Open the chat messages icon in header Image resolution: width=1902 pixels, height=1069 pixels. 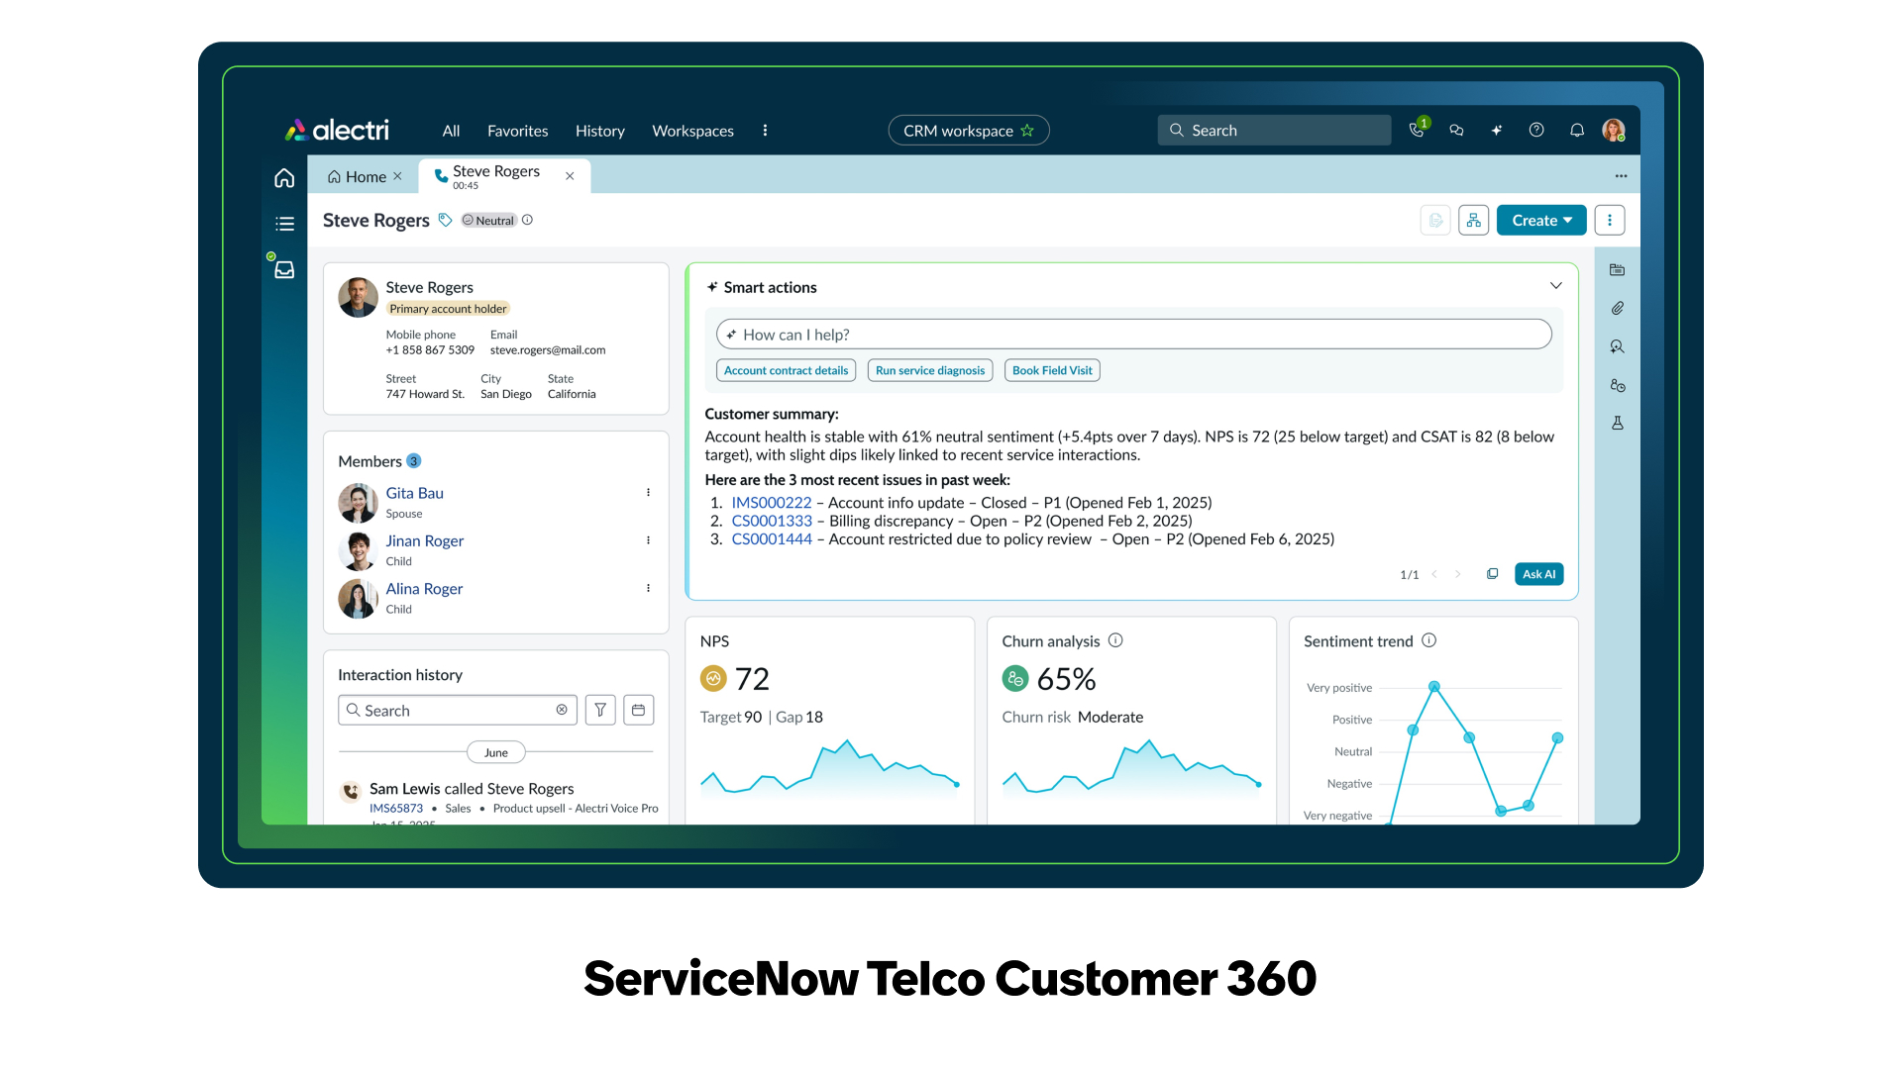click(1456, 131)
